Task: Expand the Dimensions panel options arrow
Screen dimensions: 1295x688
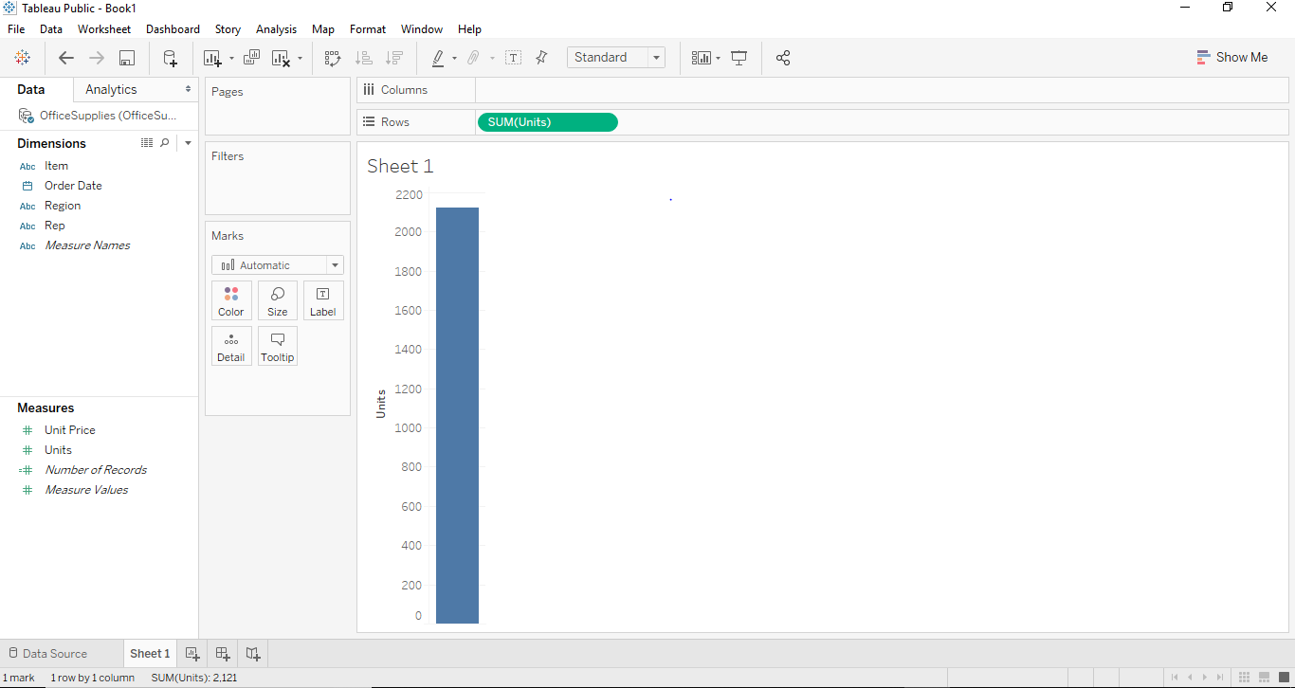Action: 187,142
